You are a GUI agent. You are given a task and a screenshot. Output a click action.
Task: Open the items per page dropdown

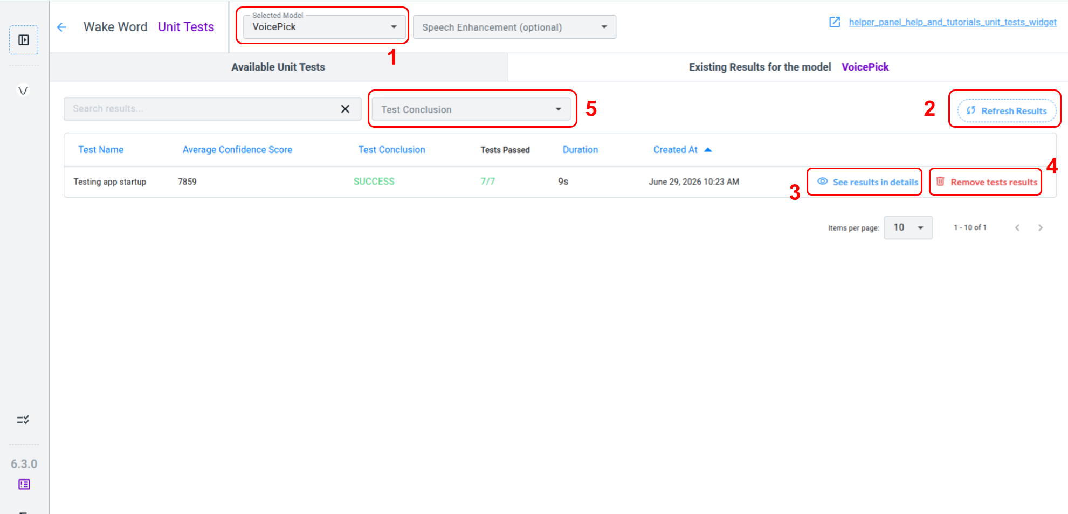(908, 227)
